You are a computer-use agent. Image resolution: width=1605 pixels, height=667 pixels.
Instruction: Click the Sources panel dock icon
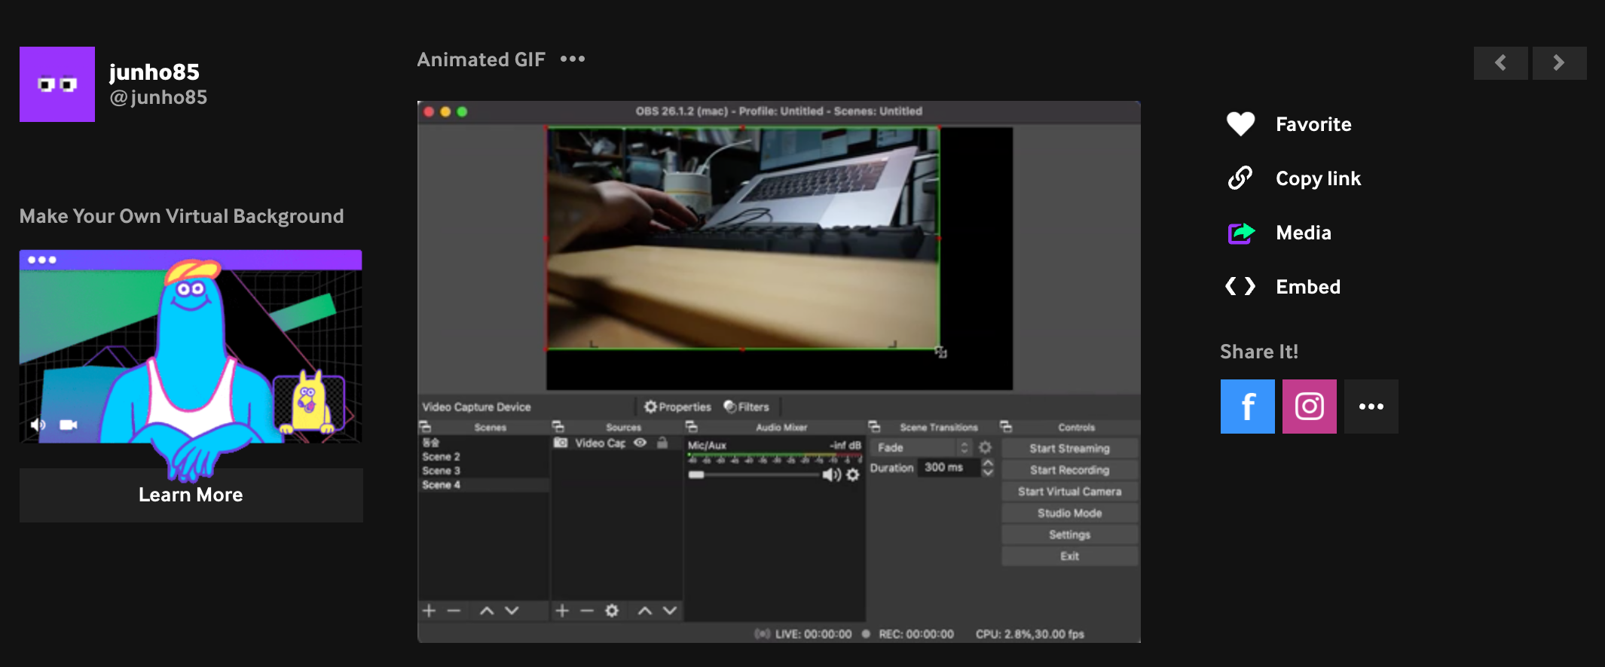click(x=558, y=427)
